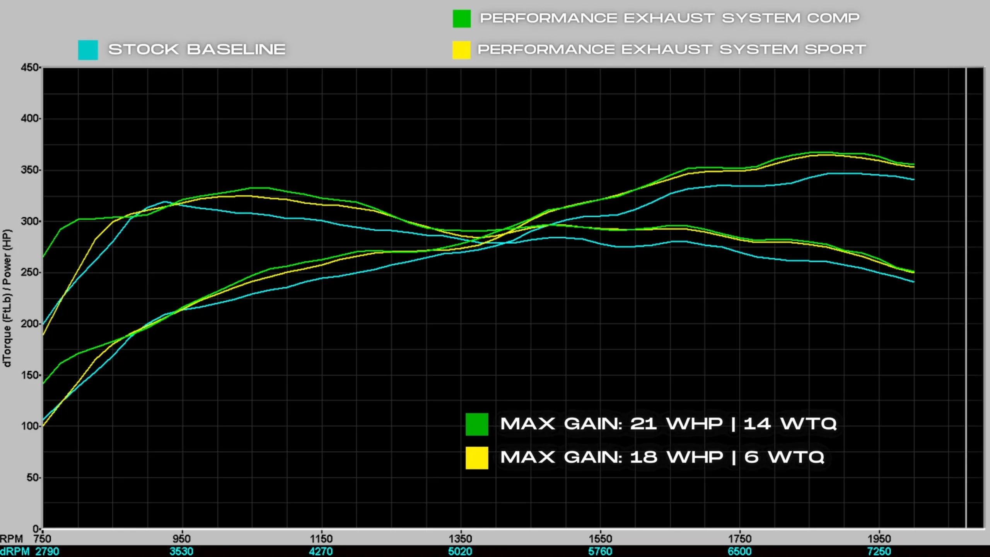This screenshot has width=990, height=557.
Task: Click the Max Gain 18 WHP text
Action: [662, 457]
